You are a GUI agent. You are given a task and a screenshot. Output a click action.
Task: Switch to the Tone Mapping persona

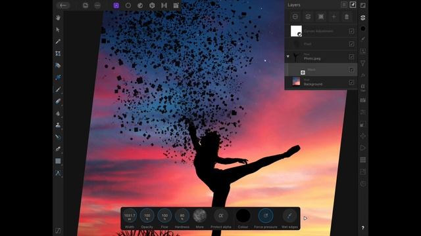tap(164, 5)
